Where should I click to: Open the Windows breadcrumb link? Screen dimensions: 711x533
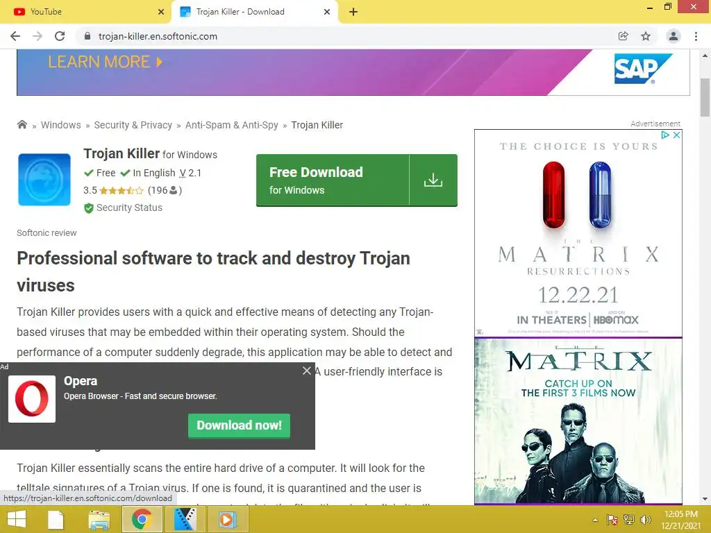tap(61, 125)
